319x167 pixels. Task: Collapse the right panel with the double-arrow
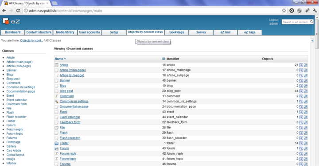pyautogui.click(x=312, y=41)
